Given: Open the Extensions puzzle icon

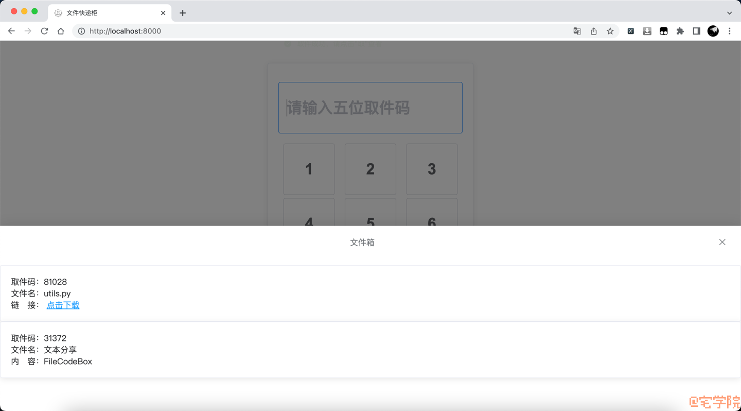Looking at the screenshot, I should [680, 31].
